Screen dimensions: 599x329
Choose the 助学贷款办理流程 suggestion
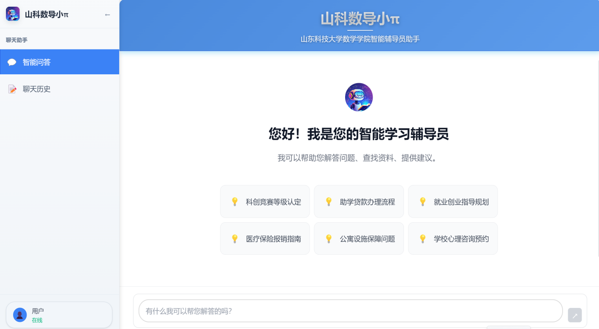(x=359, y=201)
